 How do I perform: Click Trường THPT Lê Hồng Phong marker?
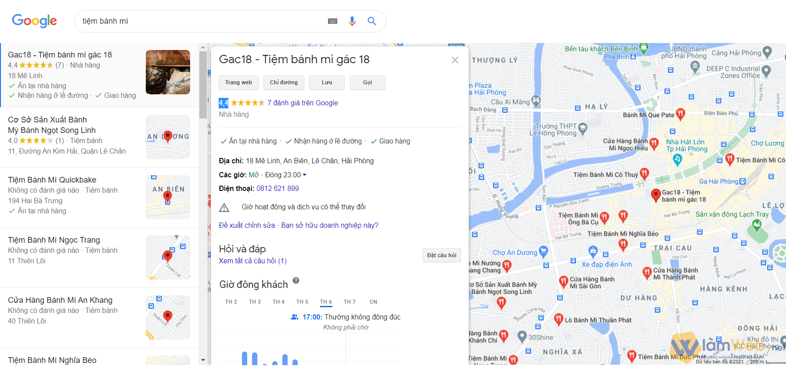pyautogui.click(x=583, y=128)
